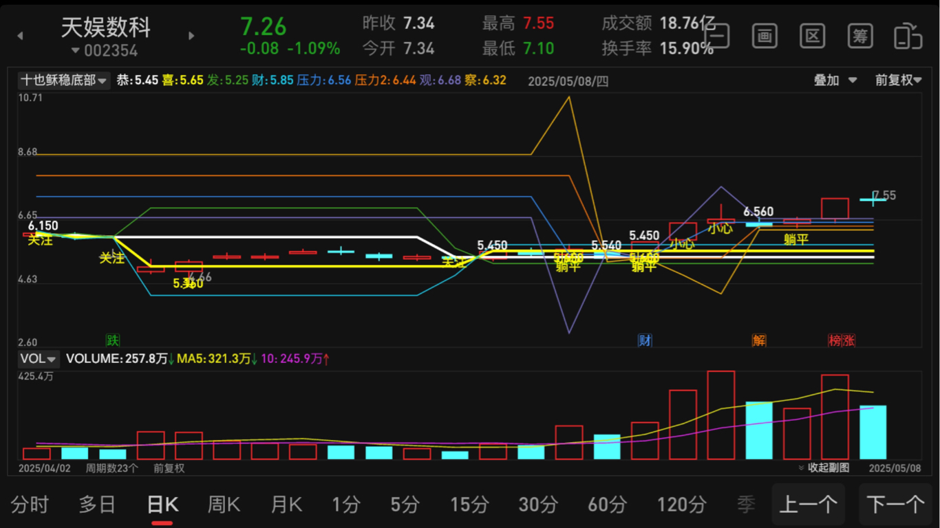
Task: Click the 发:5.25 indicator value
Action: 228,80
